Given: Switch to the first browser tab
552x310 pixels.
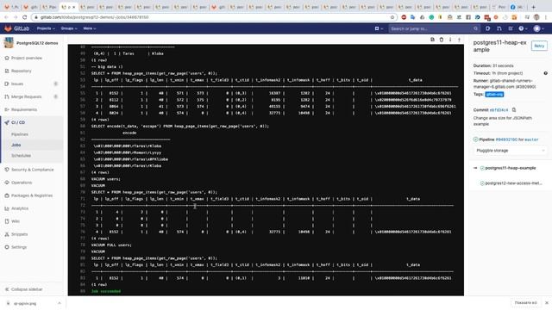Looking at the screenshot, I should [x=11, y=7].
